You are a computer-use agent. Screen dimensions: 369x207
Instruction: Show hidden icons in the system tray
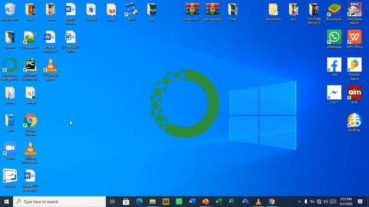(299, 202)
